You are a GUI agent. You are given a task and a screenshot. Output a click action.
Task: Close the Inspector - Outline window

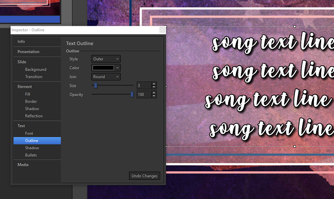[162, 30]
